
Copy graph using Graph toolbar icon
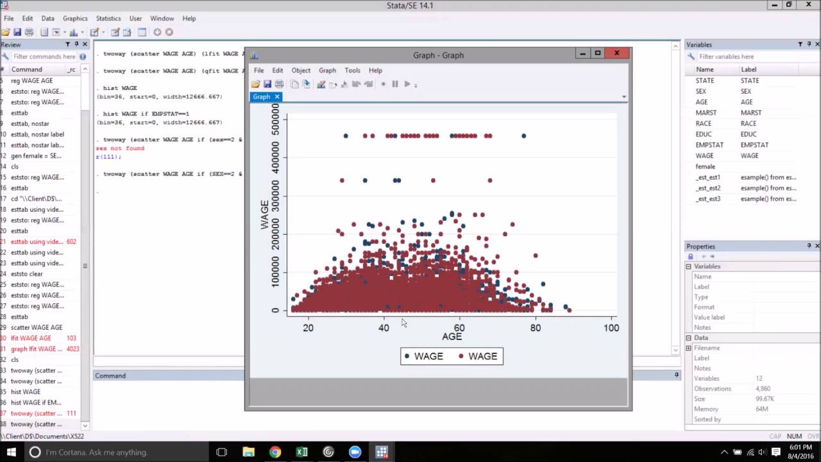[x=294, y=84]
